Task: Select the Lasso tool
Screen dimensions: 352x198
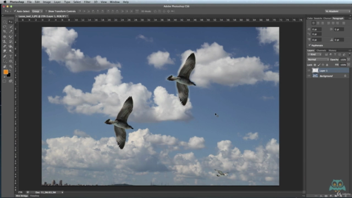Action: pos(5,26)
